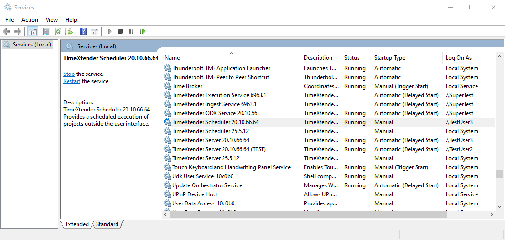Open the Help toolbar icon

[x=83, y=31]
